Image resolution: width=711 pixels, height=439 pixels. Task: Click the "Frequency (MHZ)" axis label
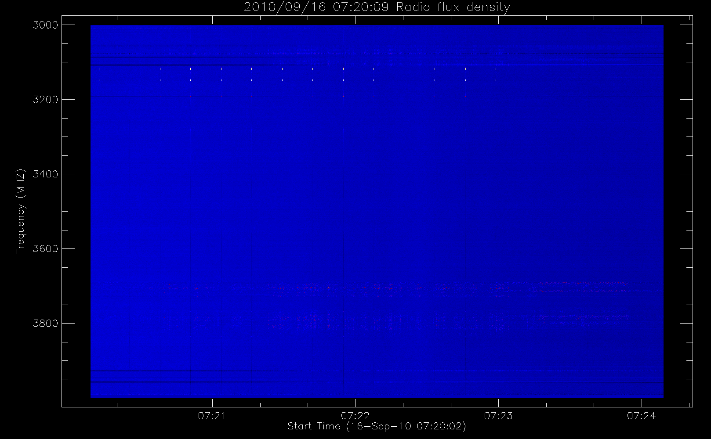21,212
